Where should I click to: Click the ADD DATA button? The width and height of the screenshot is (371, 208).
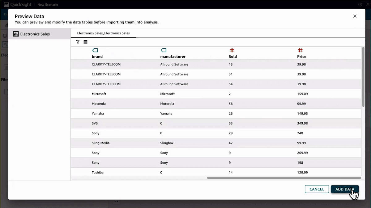tap(345, 189)
